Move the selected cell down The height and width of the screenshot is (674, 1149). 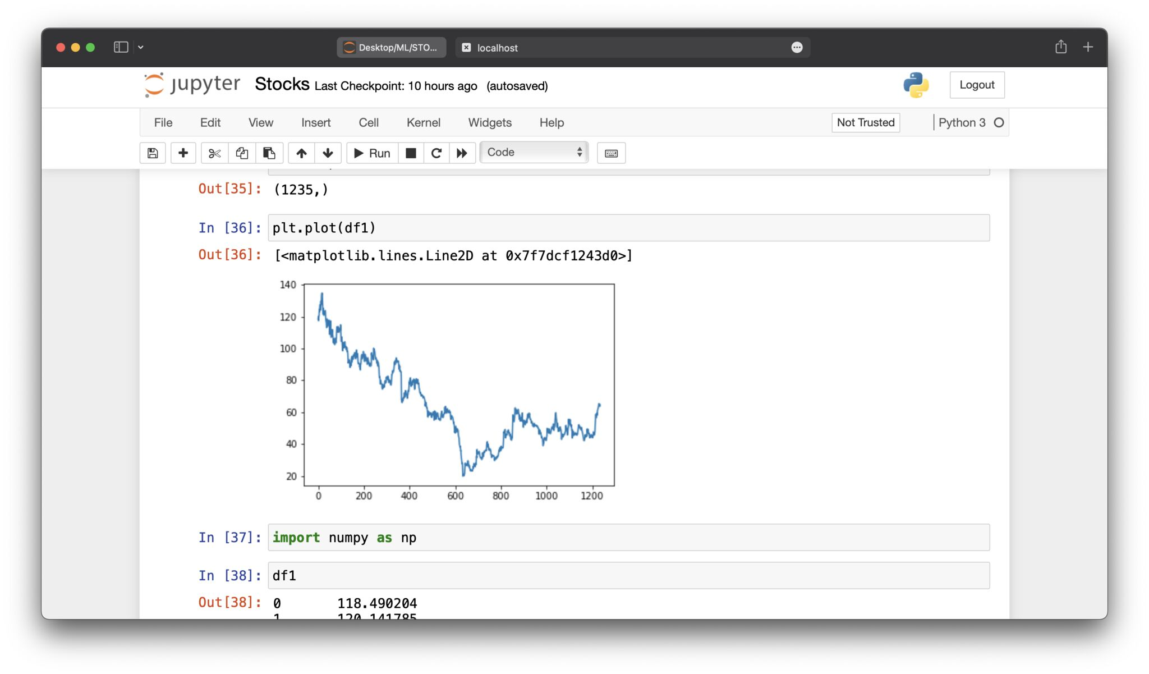point(328,153)
